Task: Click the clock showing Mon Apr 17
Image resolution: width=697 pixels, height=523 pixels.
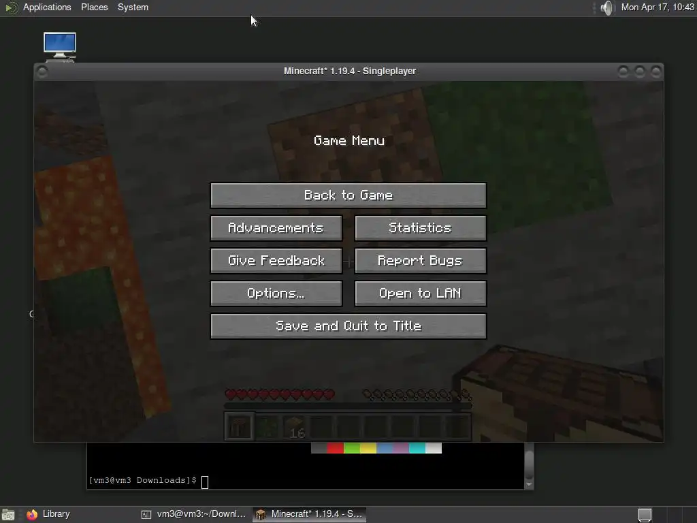Action: (658, 7)
